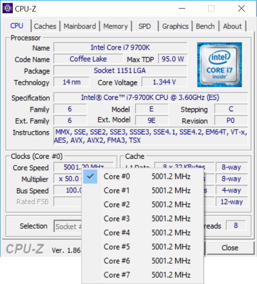The width and height of the screenshot is (257, 284).
Task: Click the Code Name value Coffee Lake
Action: tap(88, 59)
